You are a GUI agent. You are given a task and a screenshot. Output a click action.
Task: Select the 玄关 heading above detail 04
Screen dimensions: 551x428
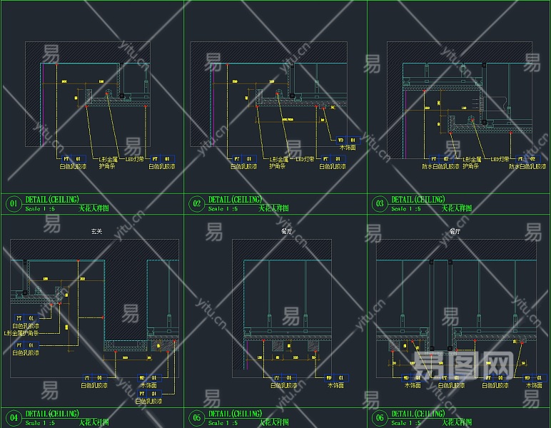click(96, 231)
